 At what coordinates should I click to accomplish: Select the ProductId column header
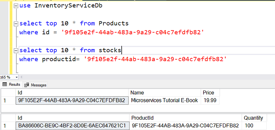(186, 118)
